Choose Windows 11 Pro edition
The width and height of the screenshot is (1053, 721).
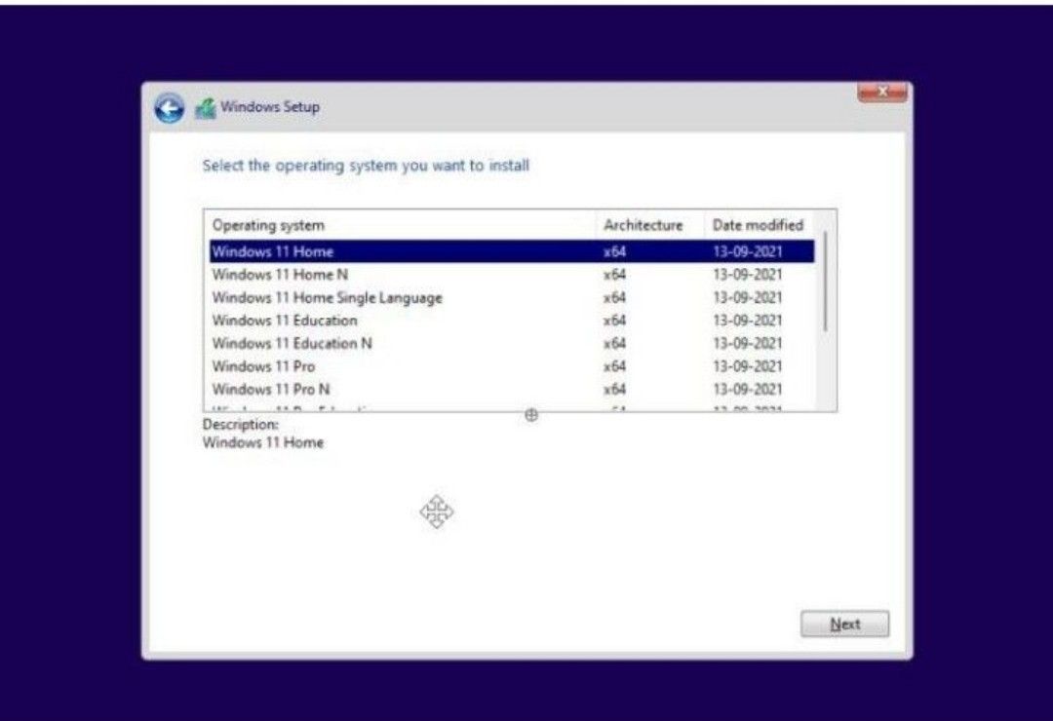pyautogui.click(x=512, y=366)
